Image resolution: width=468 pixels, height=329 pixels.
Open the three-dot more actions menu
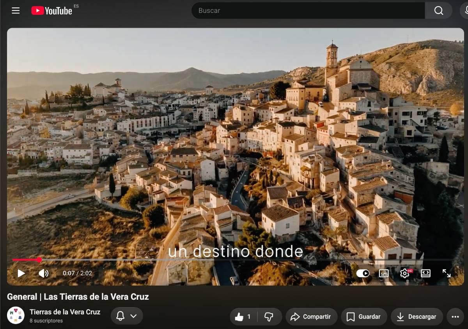point(455,316)
